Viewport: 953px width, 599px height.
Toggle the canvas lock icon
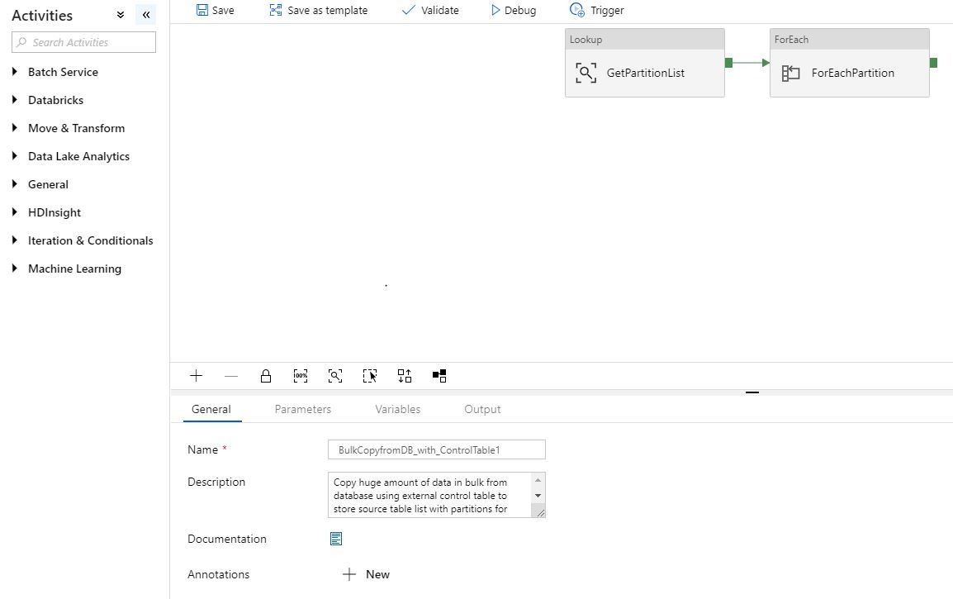(266, 376)
